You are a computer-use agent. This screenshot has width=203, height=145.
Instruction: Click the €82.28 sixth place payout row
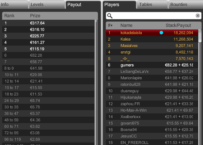point(48,55)
